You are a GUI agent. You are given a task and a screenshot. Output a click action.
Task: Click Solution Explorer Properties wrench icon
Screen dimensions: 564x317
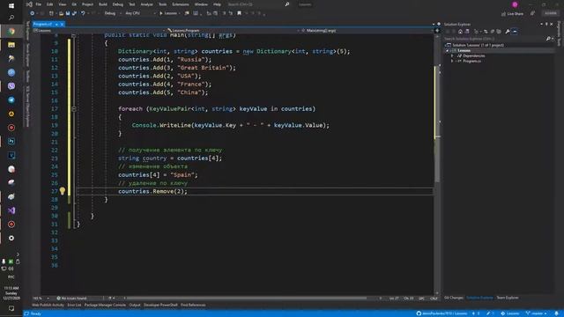coord(508,32)
